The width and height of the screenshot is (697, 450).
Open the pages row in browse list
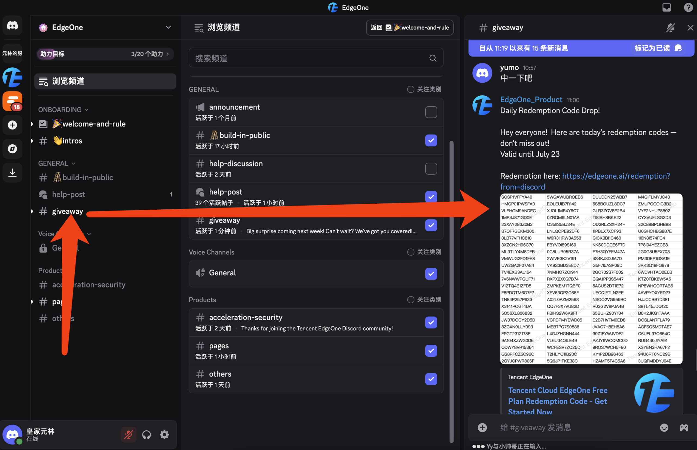click(316, 351)
